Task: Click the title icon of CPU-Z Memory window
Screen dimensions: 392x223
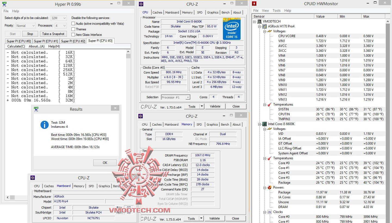Action: (141, 116)
